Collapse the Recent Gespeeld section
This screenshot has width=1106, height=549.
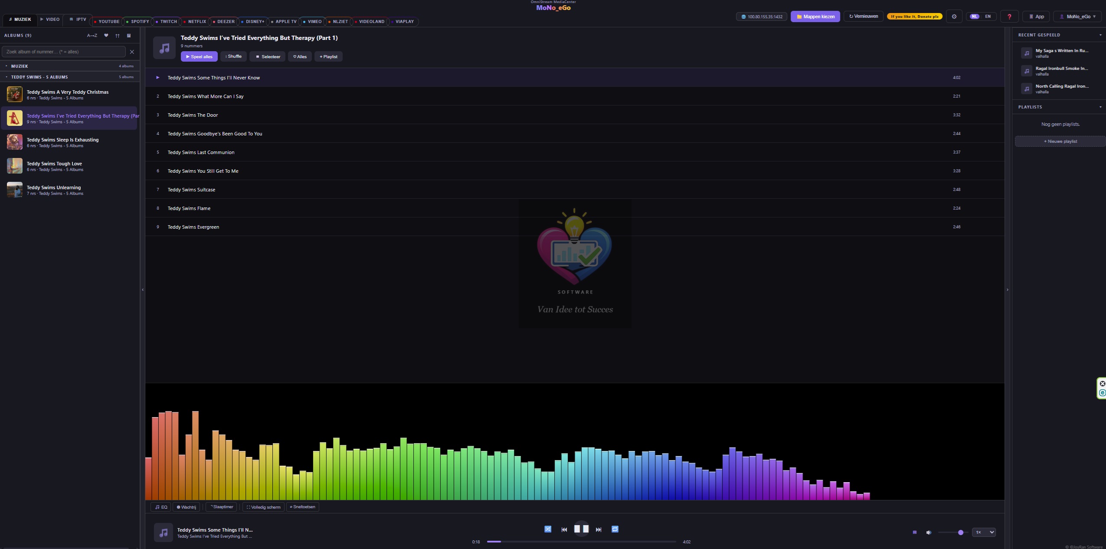pos(1100,35)
